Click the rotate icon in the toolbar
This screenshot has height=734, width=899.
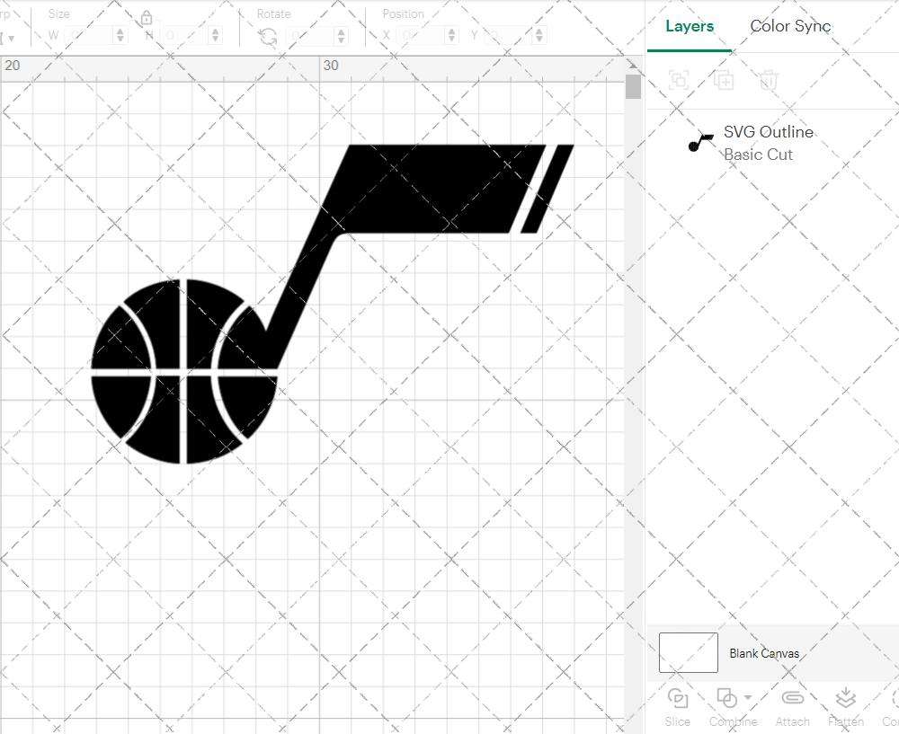(x=267, y=35)
